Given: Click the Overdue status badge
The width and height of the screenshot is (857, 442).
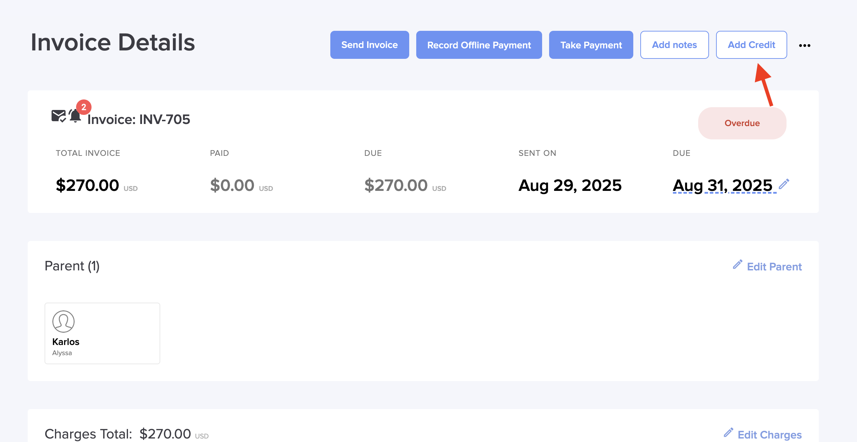Looking at the screenshot, I should [x=742, y=123].
